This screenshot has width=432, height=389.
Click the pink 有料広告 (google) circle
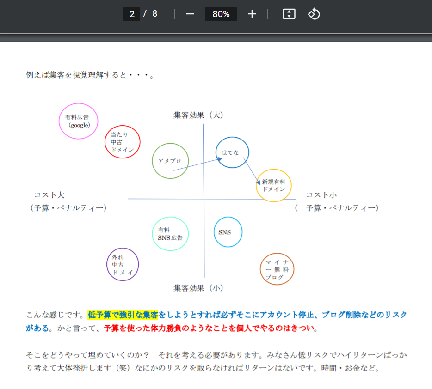tap(79, 121)
